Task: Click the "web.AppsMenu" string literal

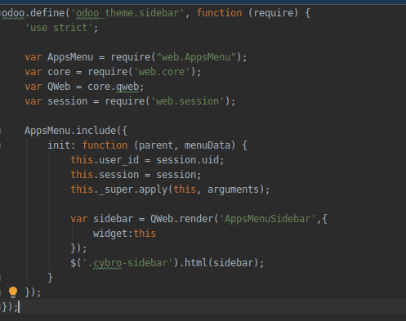Action: tap(196, 57)
